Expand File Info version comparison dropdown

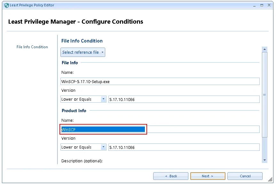(x=103, y=99)
